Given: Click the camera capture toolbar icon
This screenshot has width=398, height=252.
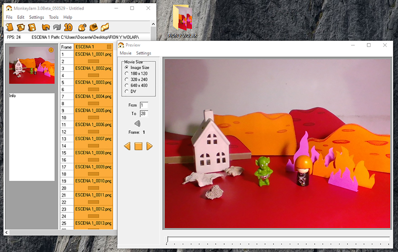Looking at the screenshot, I should [x=82, y=27].
